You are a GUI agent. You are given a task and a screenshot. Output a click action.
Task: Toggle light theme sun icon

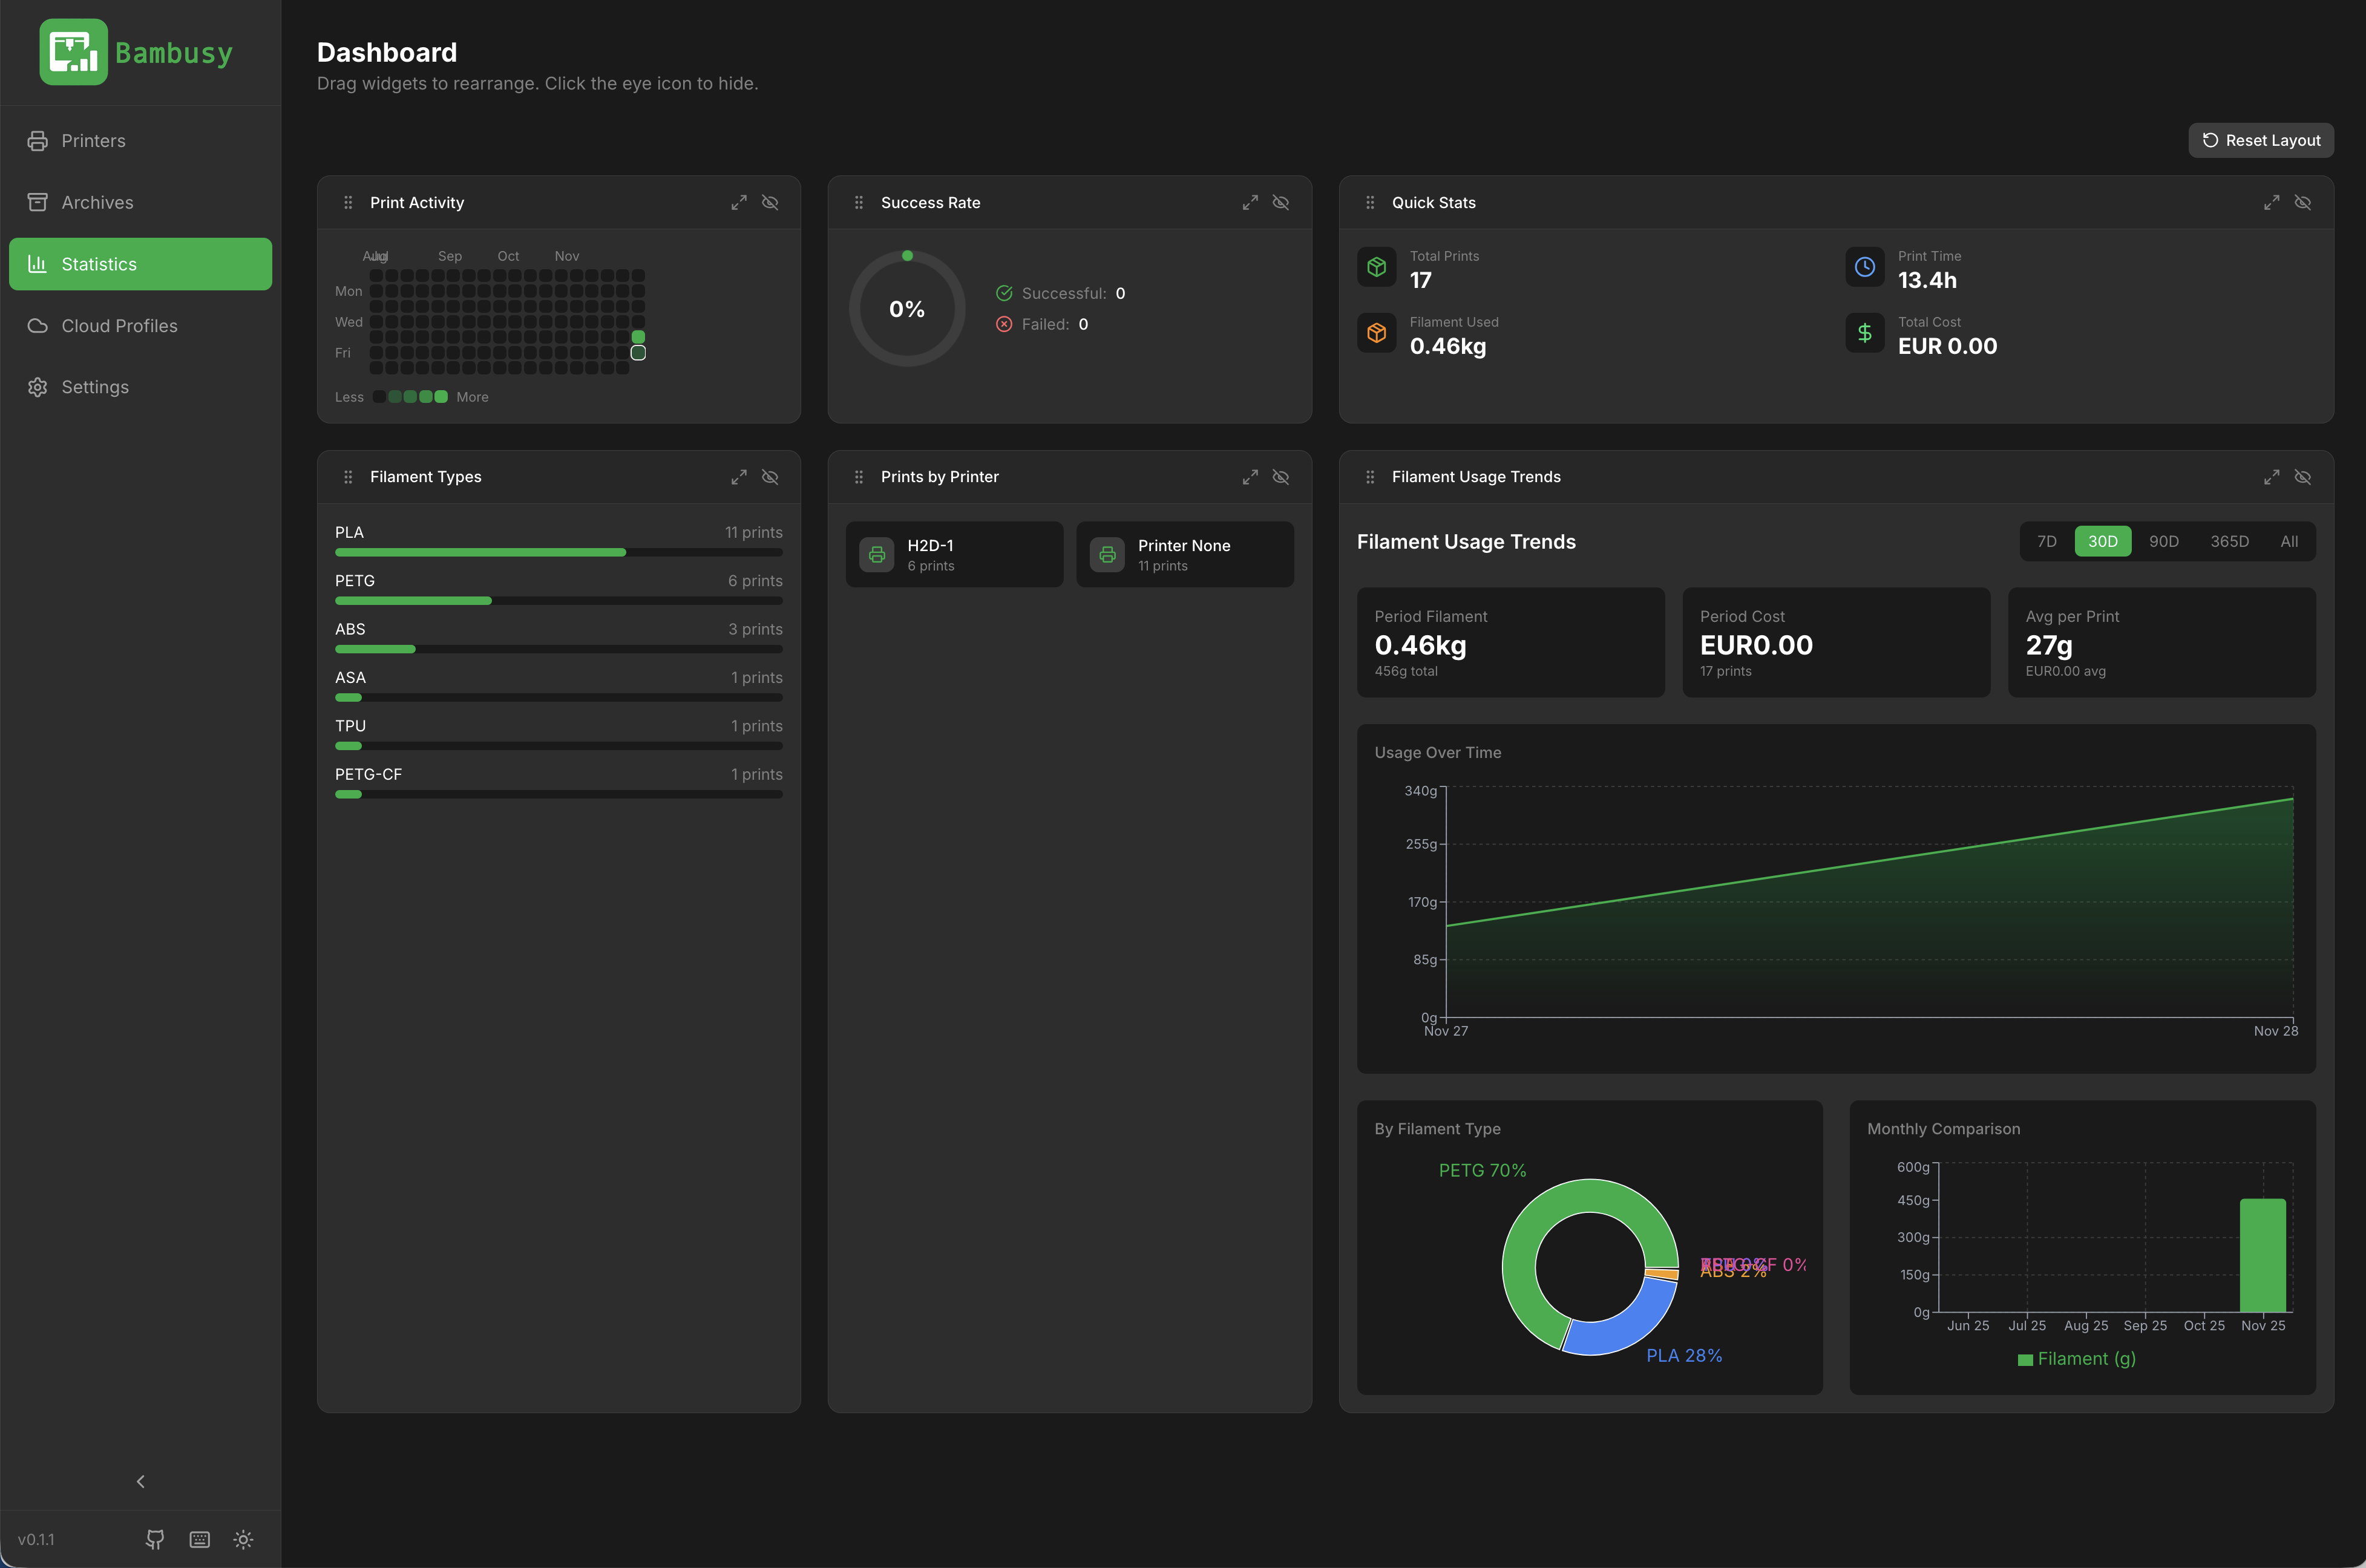click(243, 1539)
